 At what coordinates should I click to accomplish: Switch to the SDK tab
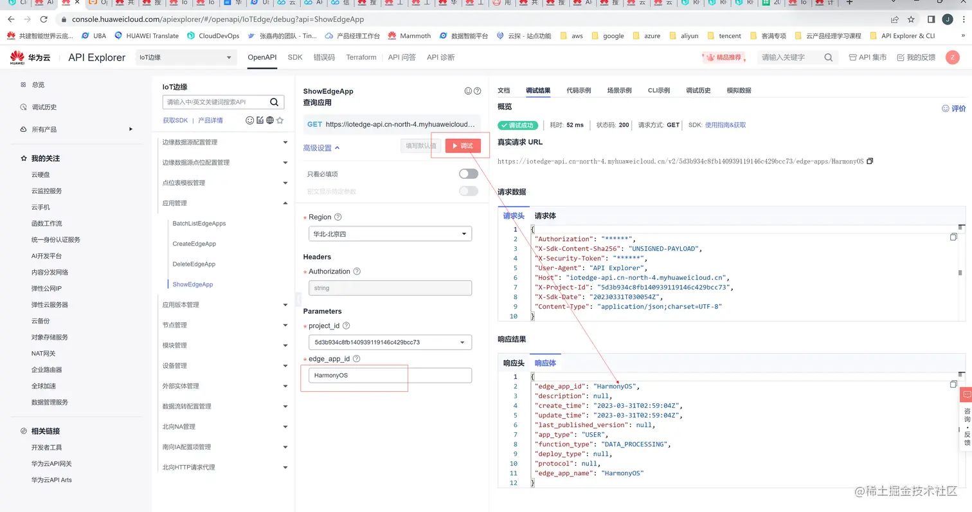(x=295, y=57)
